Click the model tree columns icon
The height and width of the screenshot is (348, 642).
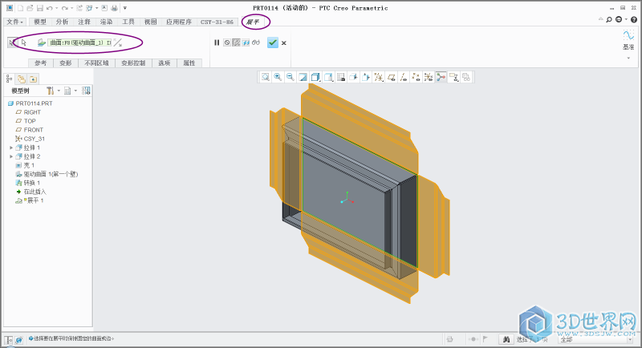[86, 91]
